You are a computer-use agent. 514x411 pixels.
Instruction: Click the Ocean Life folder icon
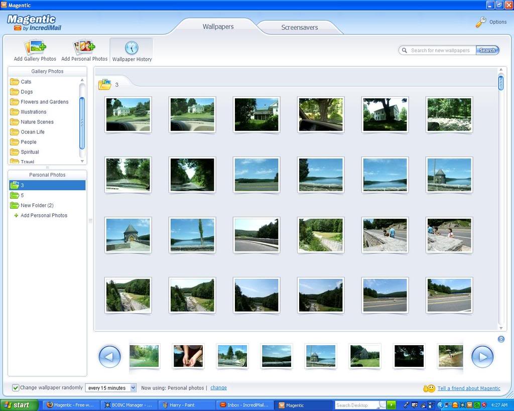pyautogui.click(x=15, y=132)
